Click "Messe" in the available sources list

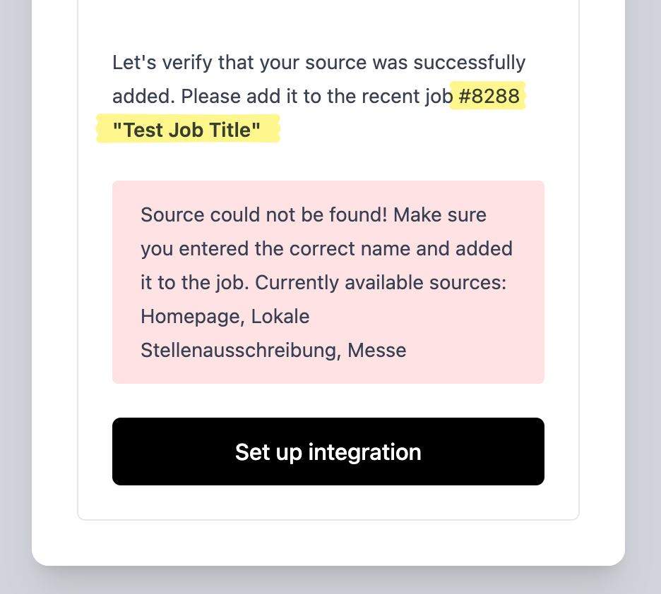click(x=377, y=350)
